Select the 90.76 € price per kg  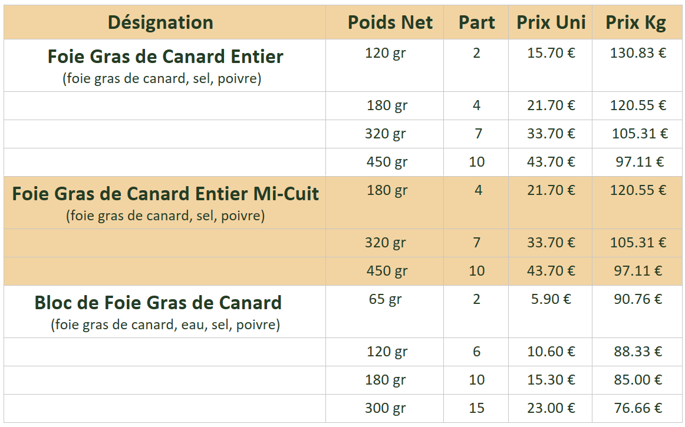638,299
